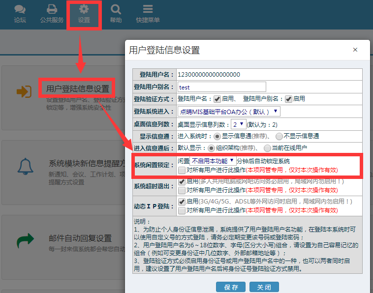The image size is (373, 293).
Task: Toggle 登陆用户别名 启用 checkbox
Action: tap(288, 99)
